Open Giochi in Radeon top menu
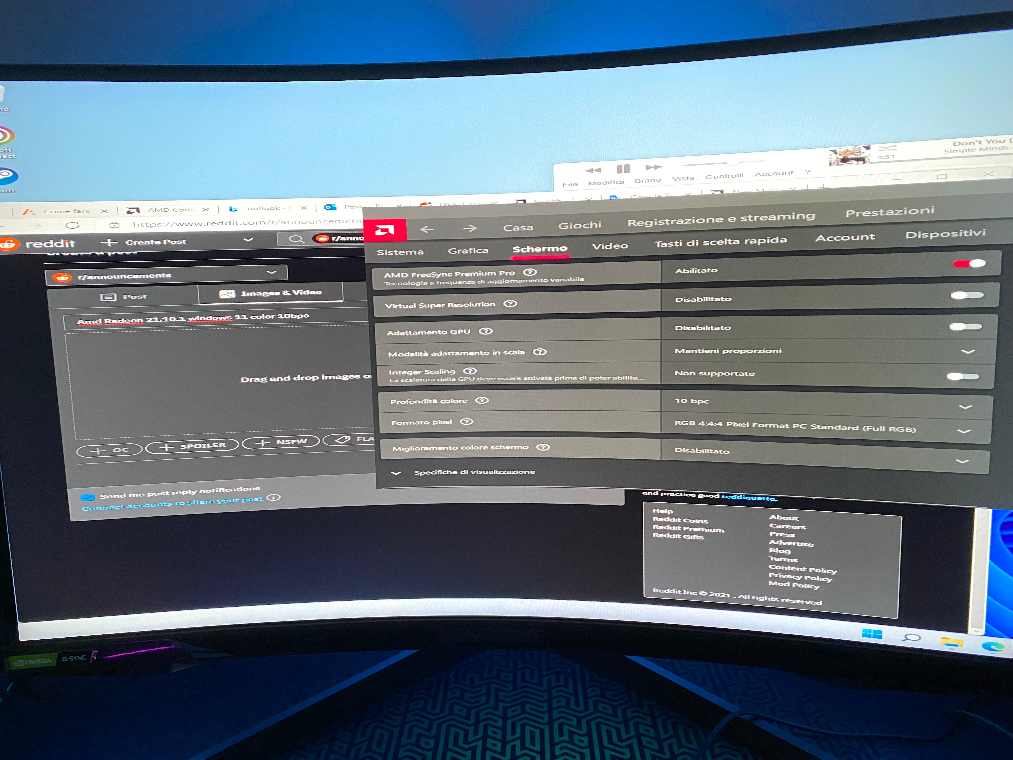The height and width of the screenshot is (760, 1013). click(x=580, y=225)
